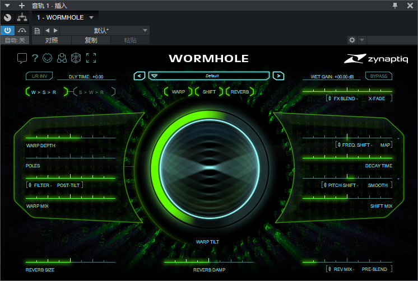
Task: Open the gear settings icon
Action: click(x=352, y=40)
